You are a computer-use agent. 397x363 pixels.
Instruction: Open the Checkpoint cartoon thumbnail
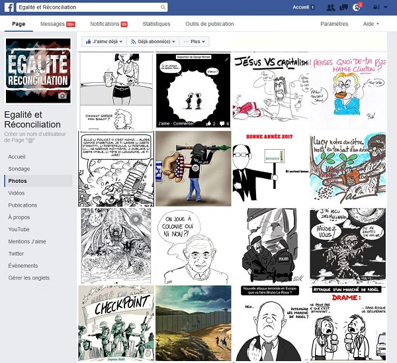(116, 323)
